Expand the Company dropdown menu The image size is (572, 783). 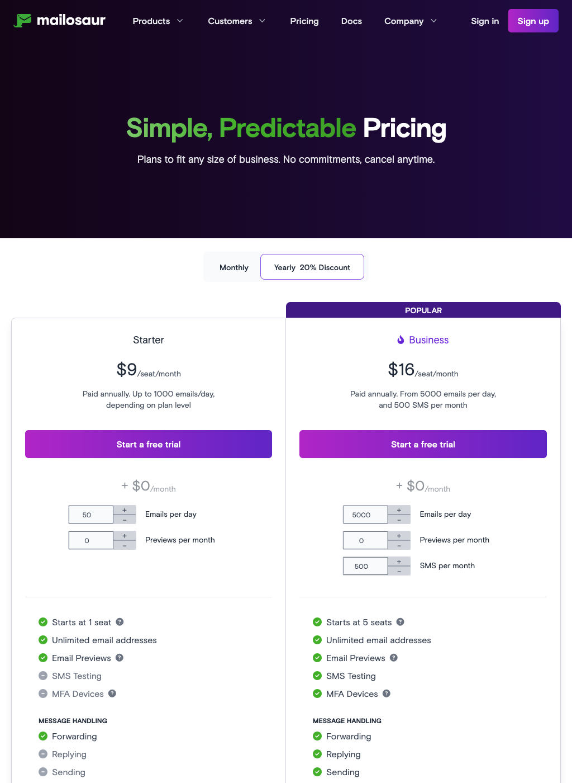410,21
